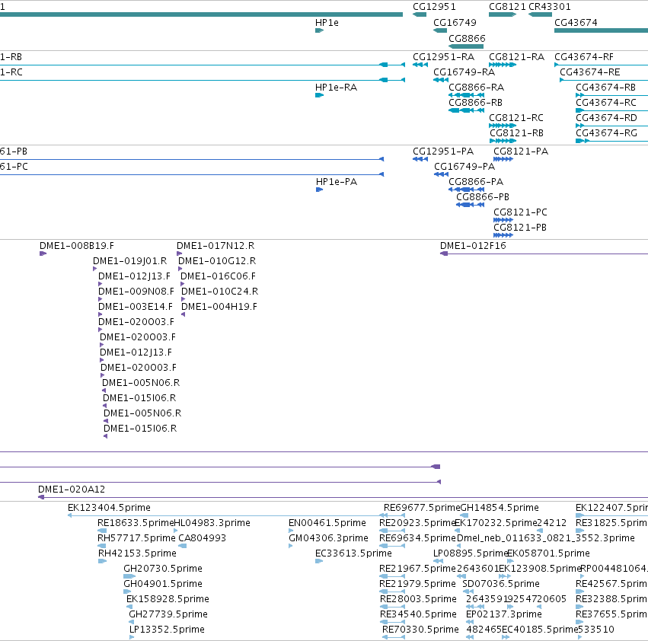Click EST EN00461.5prime label
This screenshot has width=648, height=641.
[327, 523]
